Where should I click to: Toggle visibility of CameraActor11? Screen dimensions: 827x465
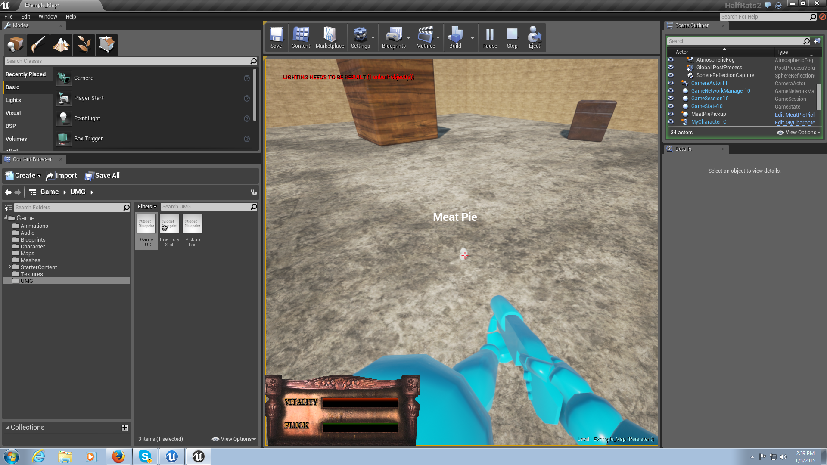(671, 83)
